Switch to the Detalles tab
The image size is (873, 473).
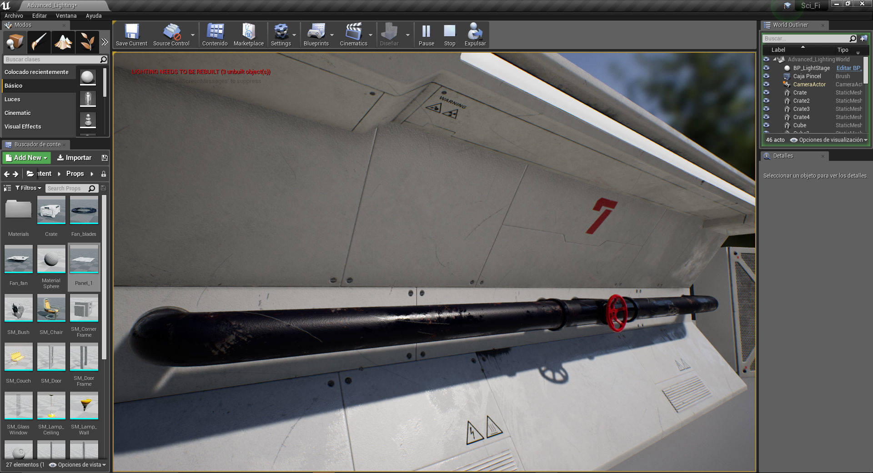[794, 156]
